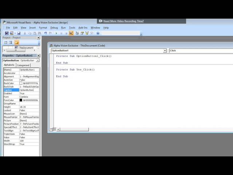This screenshot has width=233, height=175.
Task: Click the Copy toolbar icon
Action: (x=30, y=33)
